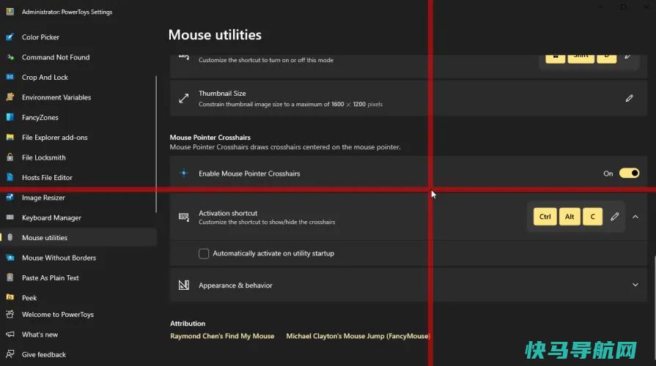This screenshot has height=366, width=656.
Task: Click the File Explorer add-ons folder icon
Action: coord(10,138)
